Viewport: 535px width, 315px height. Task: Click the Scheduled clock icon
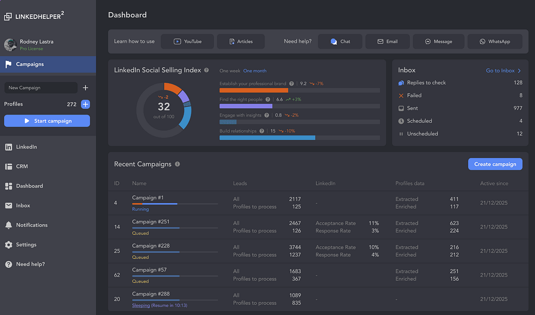click(x=401, y=121)
